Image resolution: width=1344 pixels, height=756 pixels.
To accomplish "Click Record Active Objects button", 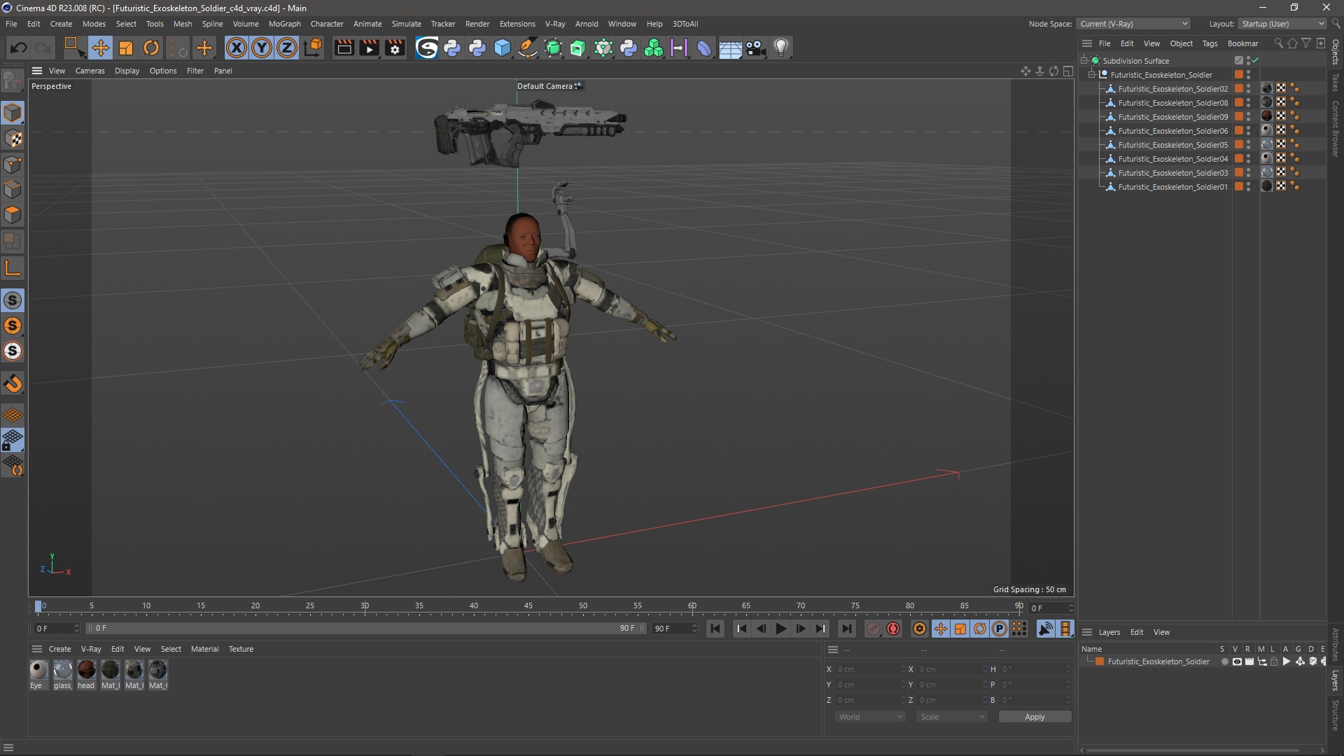I will point(873,629).
